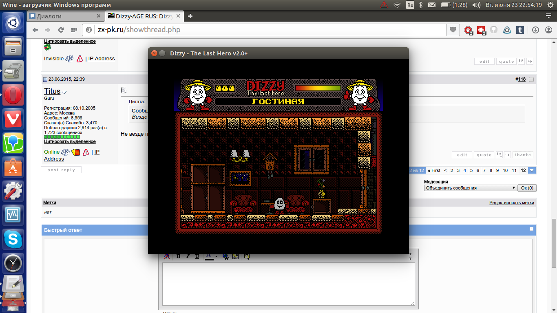Click edit button on Titus post
The width and height of the screenshot is (557, 313).
[x=462, y=154]
